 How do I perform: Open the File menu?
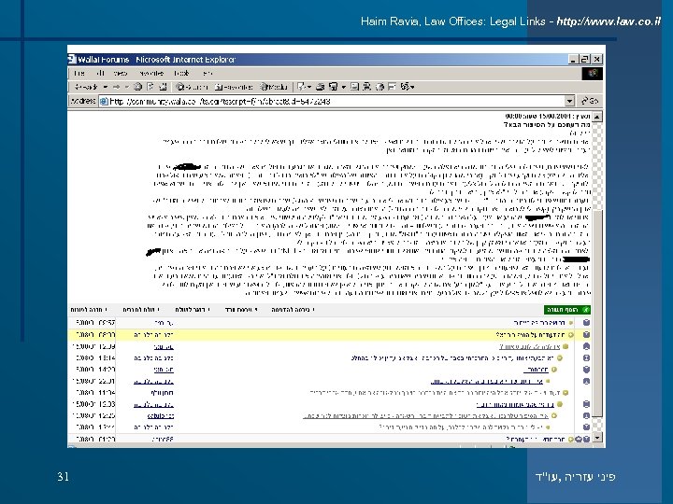pyautogui.click(x=79, y=74)
